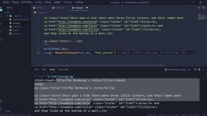The image size is (207, 116).
Task: Click 'c:\ctj\scrap.py' path in terminal
Action: tap(60, 76)
